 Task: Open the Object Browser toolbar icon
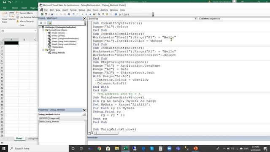107,14
